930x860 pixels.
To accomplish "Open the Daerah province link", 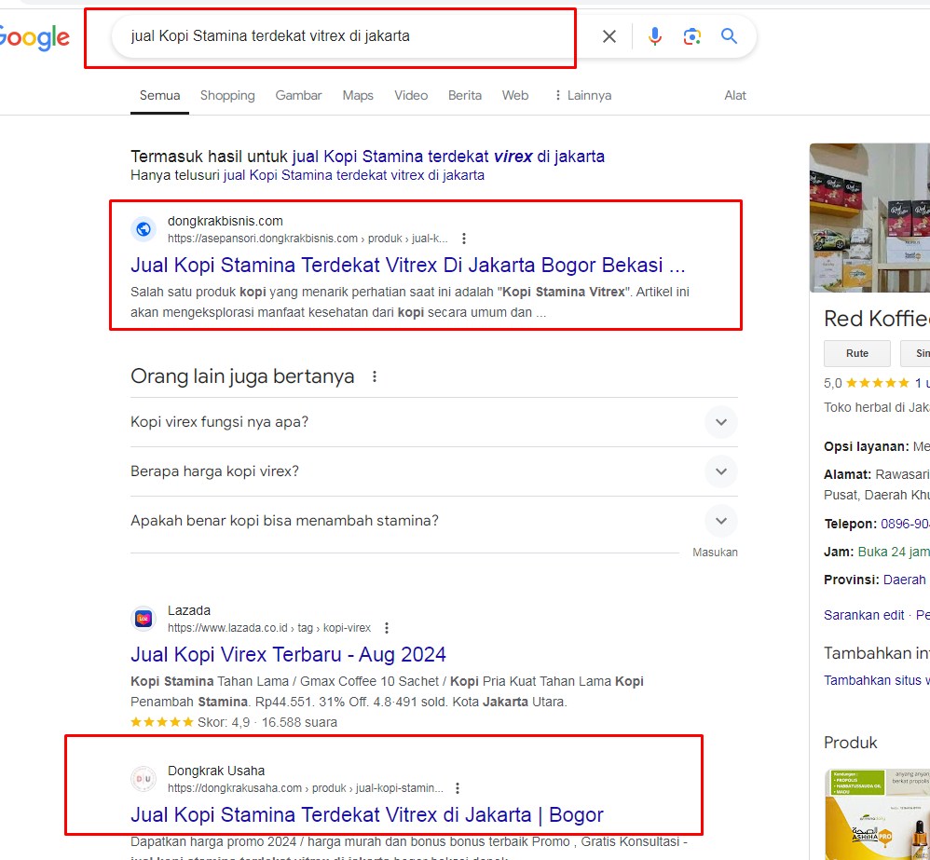I will tap(907, 580).
